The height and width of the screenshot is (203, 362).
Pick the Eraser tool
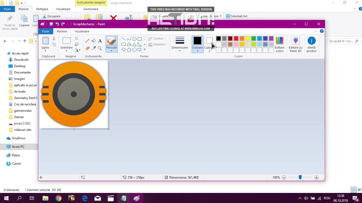point(87,48)
